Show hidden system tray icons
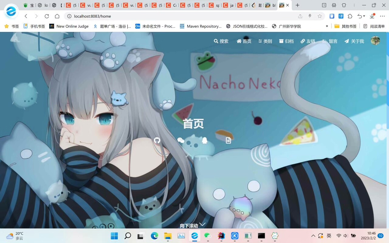This screenshot has height=243, width=389. (x=313, y=236)
